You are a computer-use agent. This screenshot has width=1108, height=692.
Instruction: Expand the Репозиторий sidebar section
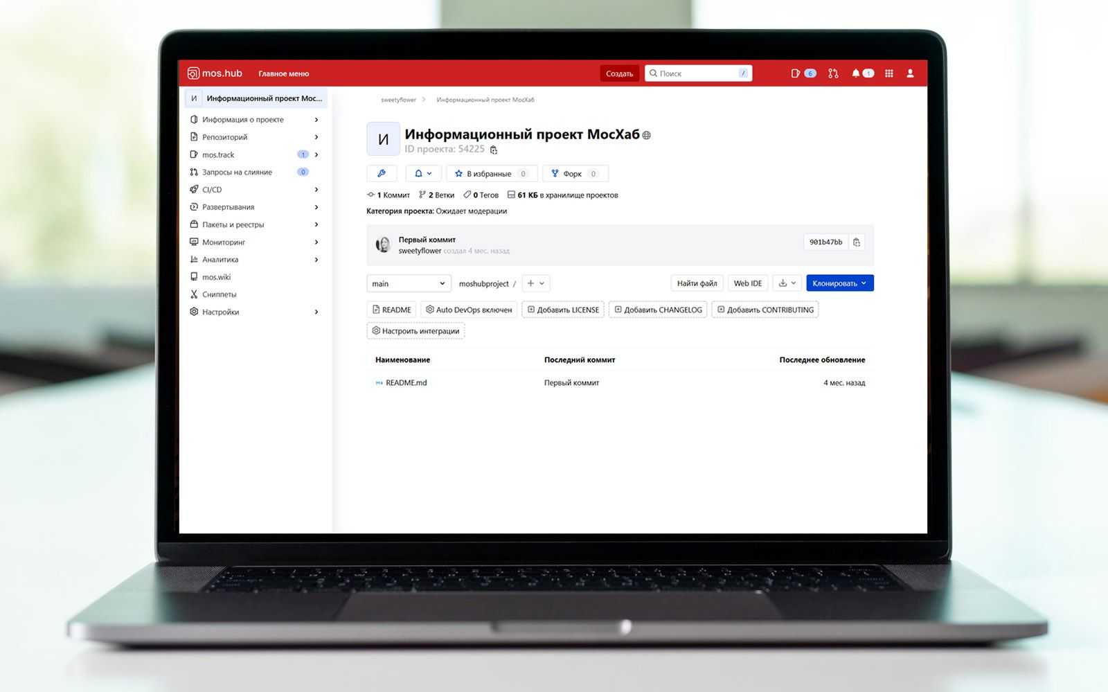point(225,137)
